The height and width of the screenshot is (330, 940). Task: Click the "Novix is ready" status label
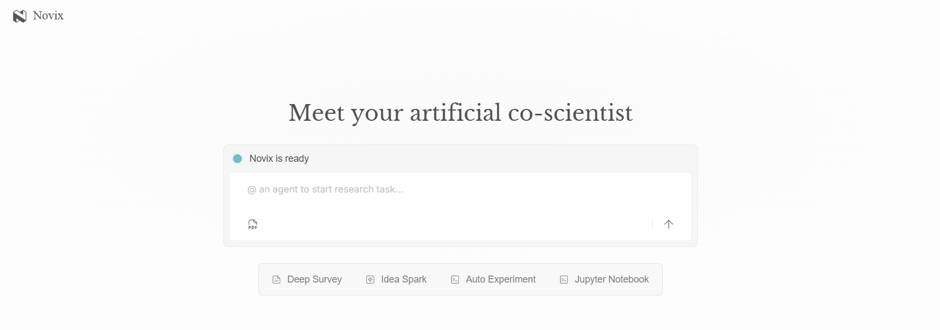[279, 159]
